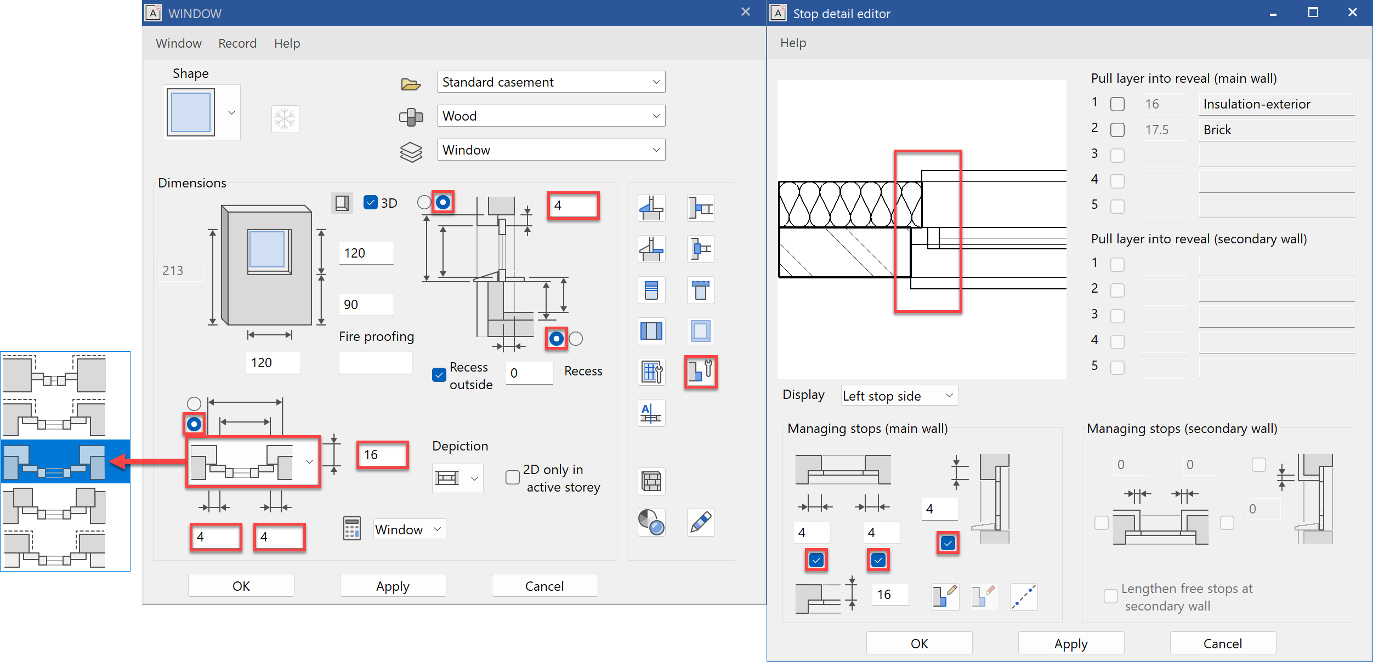
Task: Click the dashed diagonal line icon
Action: [1023, 596]
